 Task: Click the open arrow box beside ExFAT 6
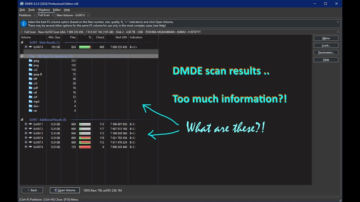(x=26, y=147)
